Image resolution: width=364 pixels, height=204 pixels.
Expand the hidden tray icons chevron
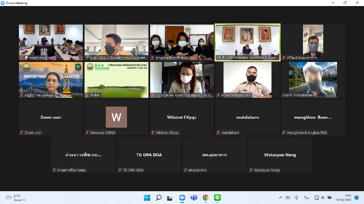click(x=281, y=198)
